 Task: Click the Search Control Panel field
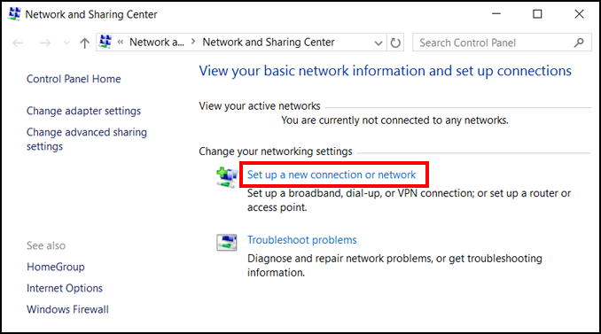(x=493, y=43)
